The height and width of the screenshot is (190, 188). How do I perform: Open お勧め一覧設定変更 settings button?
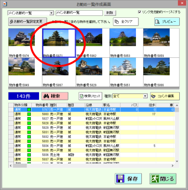pos(27,22)
